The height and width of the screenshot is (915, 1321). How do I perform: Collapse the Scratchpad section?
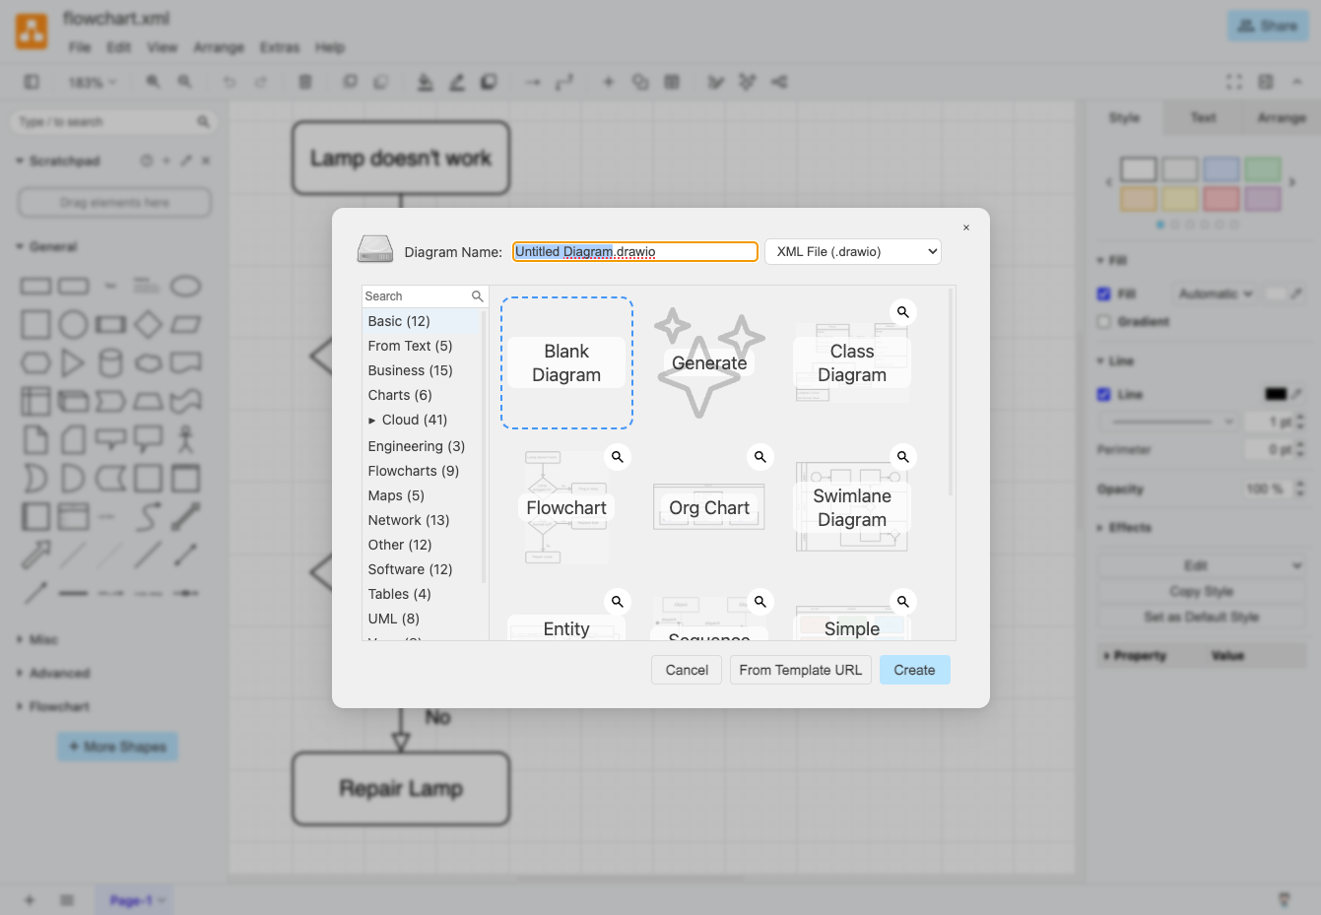point(19,161)
